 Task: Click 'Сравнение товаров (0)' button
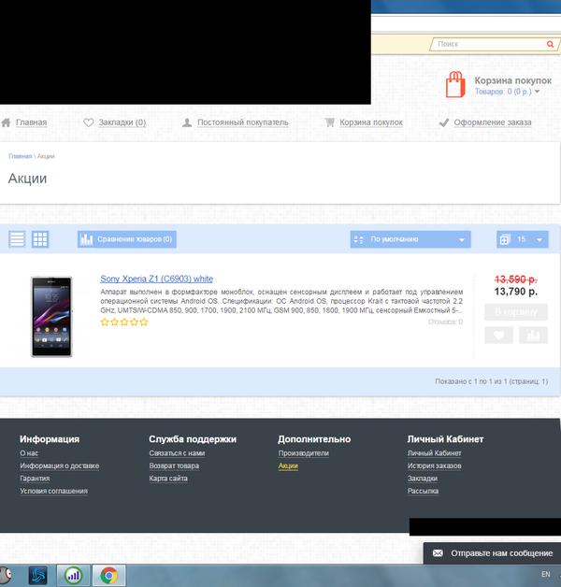pos(128,240)
